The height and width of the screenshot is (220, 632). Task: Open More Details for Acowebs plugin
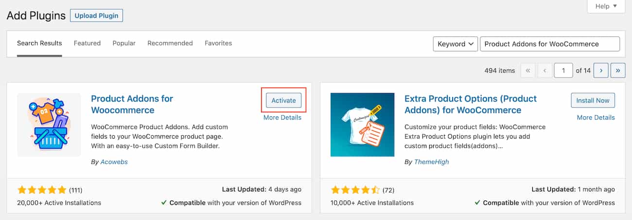click(282, 117)
